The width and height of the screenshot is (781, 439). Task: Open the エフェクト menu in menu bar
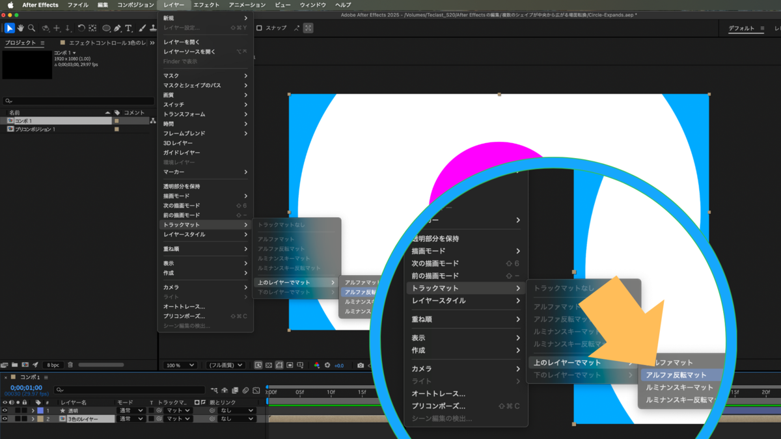tap(206, 5)
